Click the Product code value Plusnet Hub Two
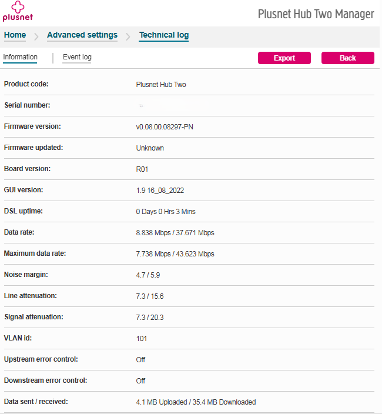The width and height of the screenshot is (382, 414). point(161,85)
